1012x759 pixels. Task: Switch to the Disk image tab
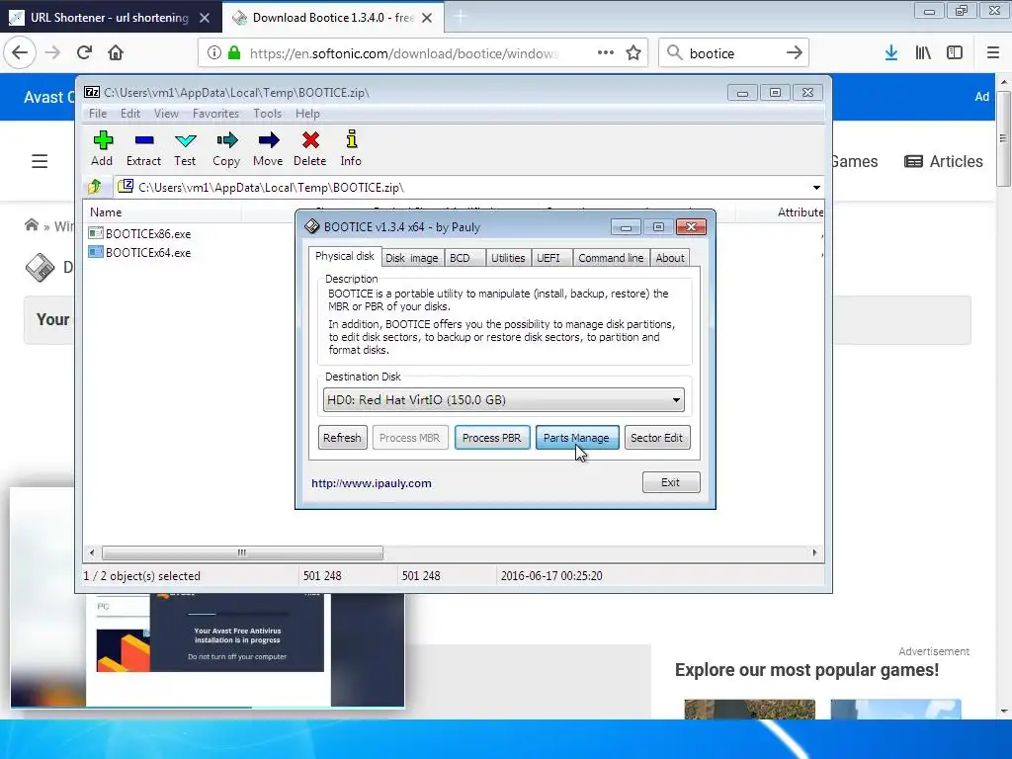point(412,258)
